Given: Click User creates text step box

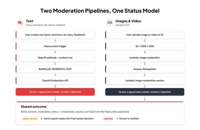Looking at the screenshot, I should pyautogui.click(x=55, y=35).
